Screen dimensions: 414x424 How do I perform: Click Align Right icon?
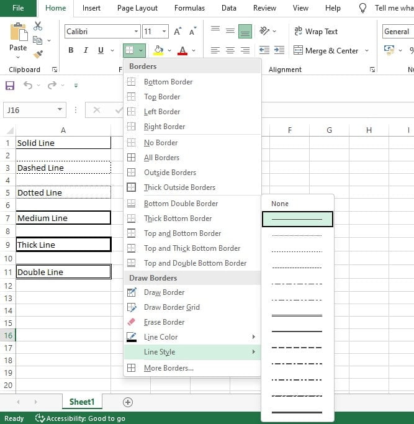[245, 50]
